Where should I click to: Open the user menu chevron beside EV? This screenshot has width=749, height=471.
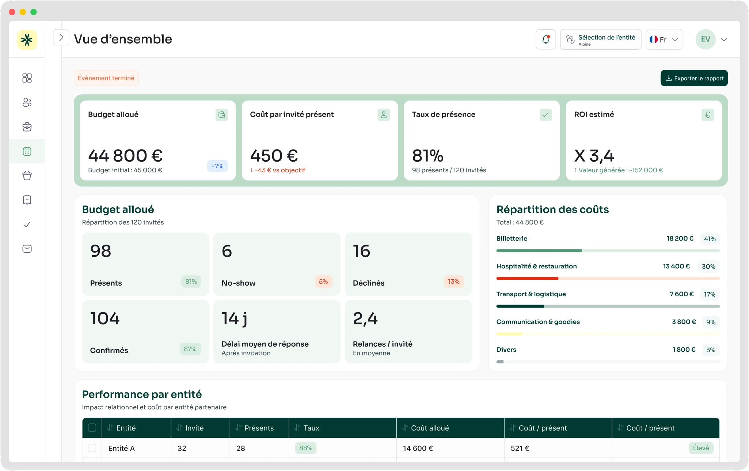point(724,39)
